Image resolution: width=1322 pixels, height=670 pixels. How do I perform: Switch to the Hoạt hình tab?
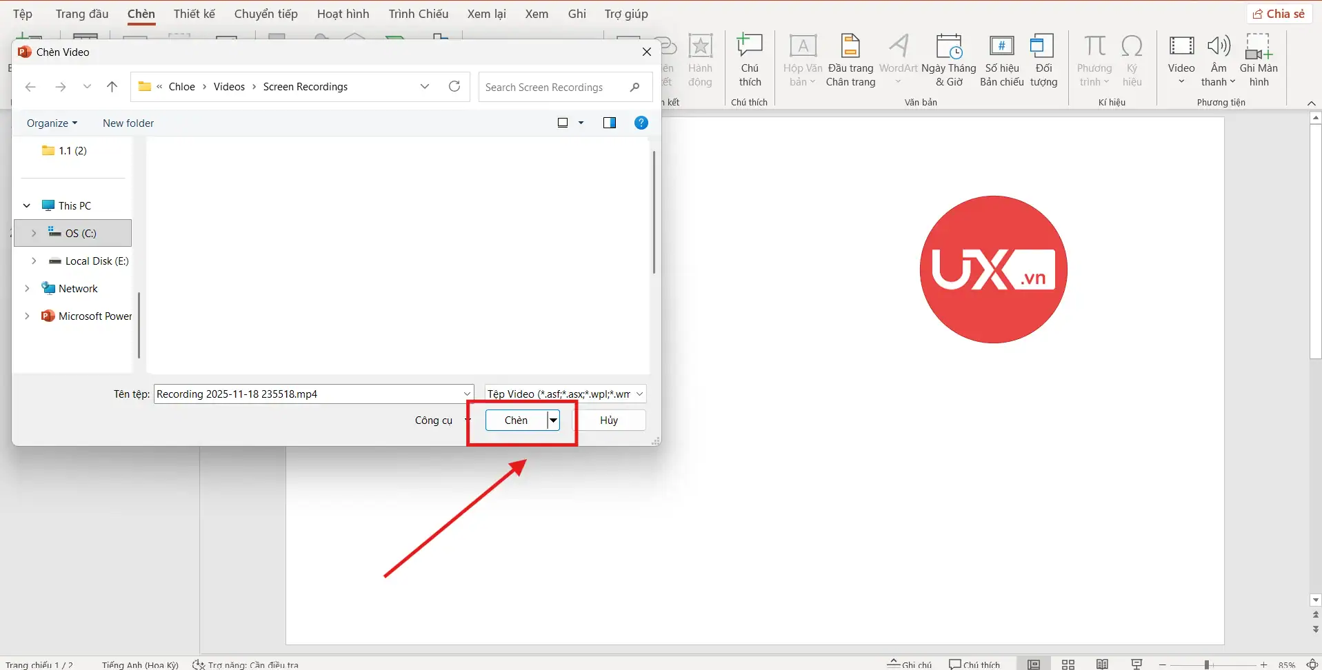click(343, 14)
